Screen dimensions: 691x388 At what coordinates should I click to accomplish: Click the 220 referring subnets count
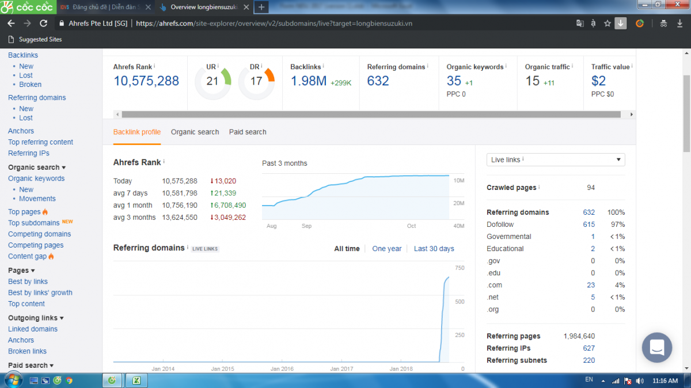[589, 360]
